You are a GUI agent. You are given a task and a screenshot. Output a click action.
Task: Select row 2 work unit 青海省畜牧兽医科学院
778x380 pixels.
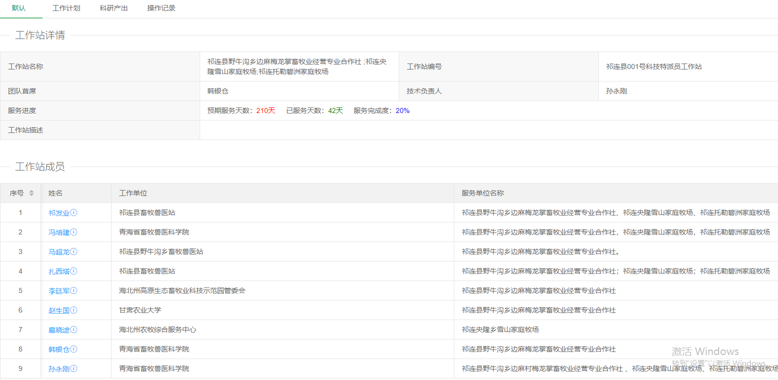[x=154, y=232]
